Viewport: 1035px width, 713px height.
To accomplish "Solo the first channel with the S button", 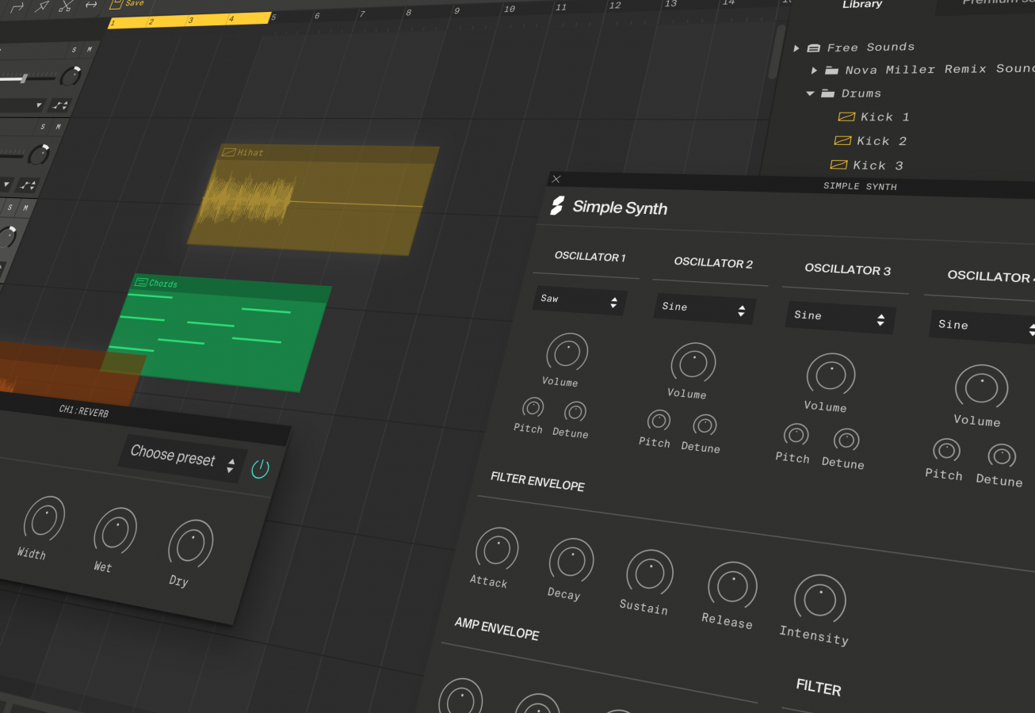I will point(73,49).
